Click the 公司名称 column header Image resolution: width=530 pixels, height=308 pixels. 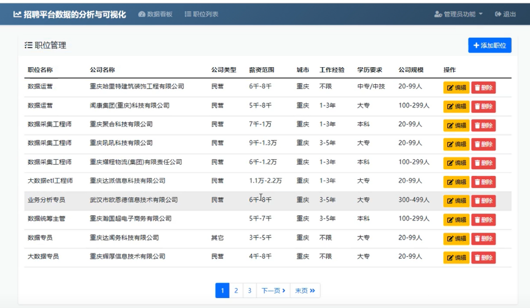(102, 70)
